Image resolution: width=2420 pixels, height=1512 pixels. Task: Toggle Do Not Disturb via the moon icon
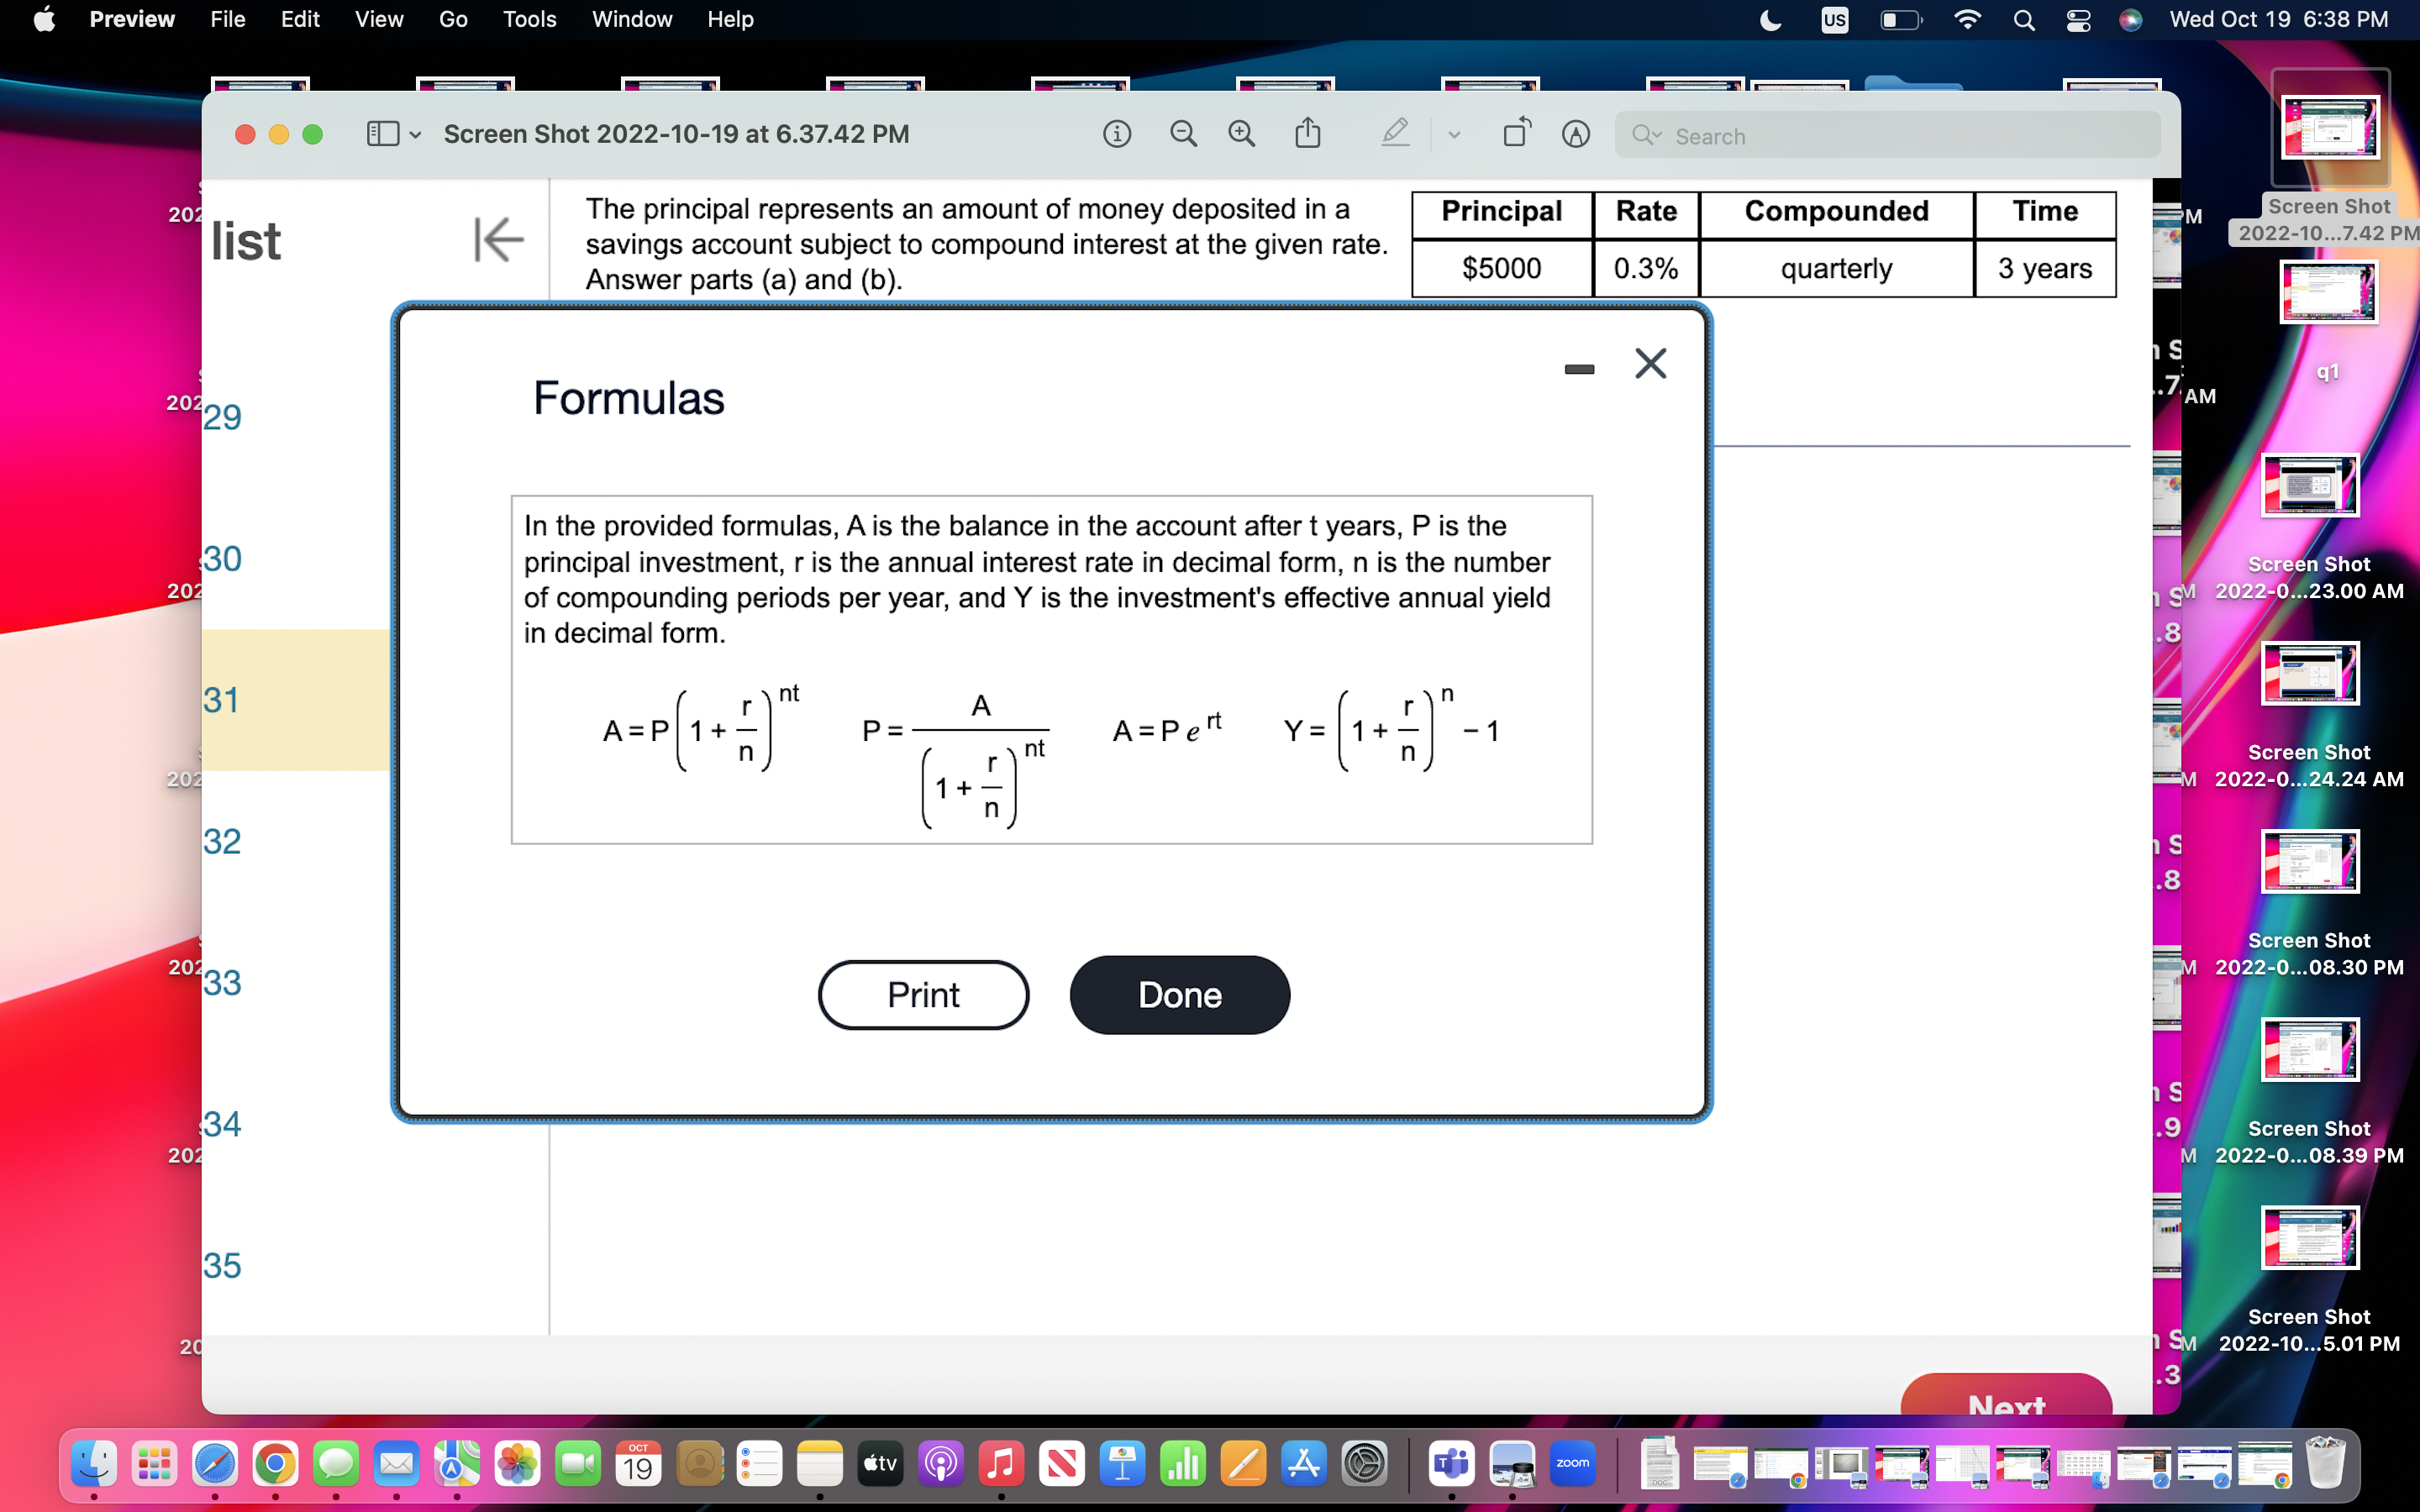(x=1770, y=19)
